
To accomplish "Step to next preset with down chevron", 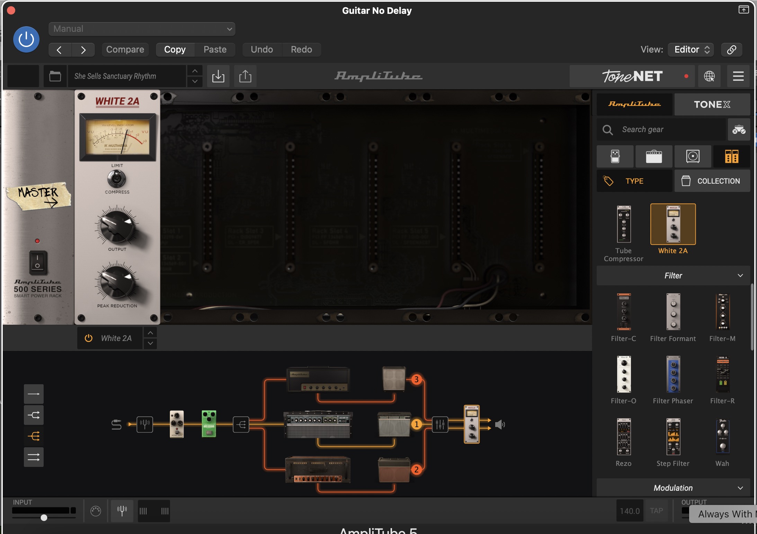I will [x=195, y=82].
